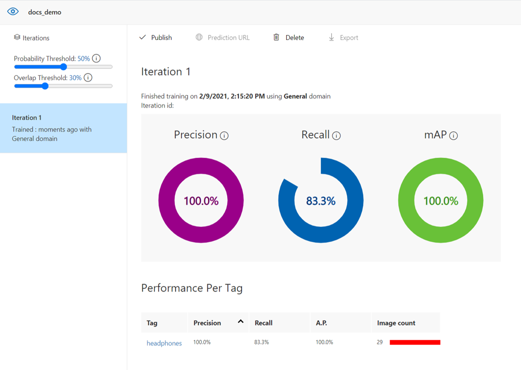Viewport: 521px width, 370px height.
Task: Click the headphones 83.3% recall cell
Action: [x=262, y=342]
